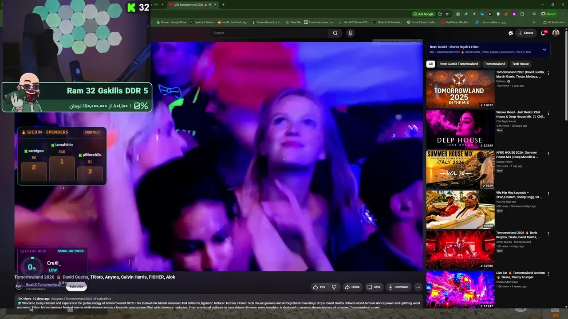Open options for Boris Brejcha Tomorrowland video

coord(548,234)
